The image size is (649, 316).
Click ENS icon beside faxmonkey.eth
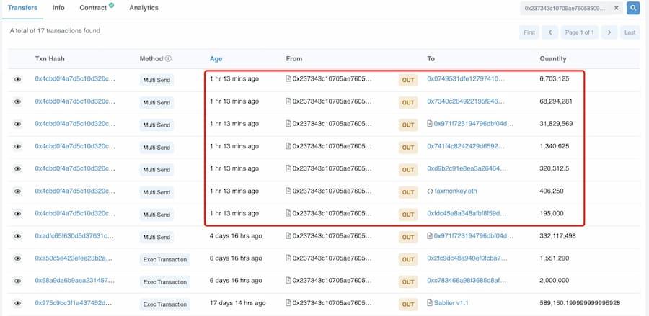(430, 191)
